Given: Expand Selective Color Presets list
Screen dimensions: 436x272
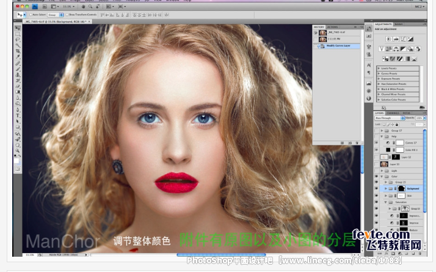Looking at the screenshot, I should coord(379,100).
